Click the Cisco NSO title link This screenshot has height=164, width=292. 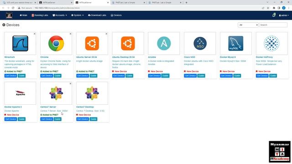[x=190, y=57]
